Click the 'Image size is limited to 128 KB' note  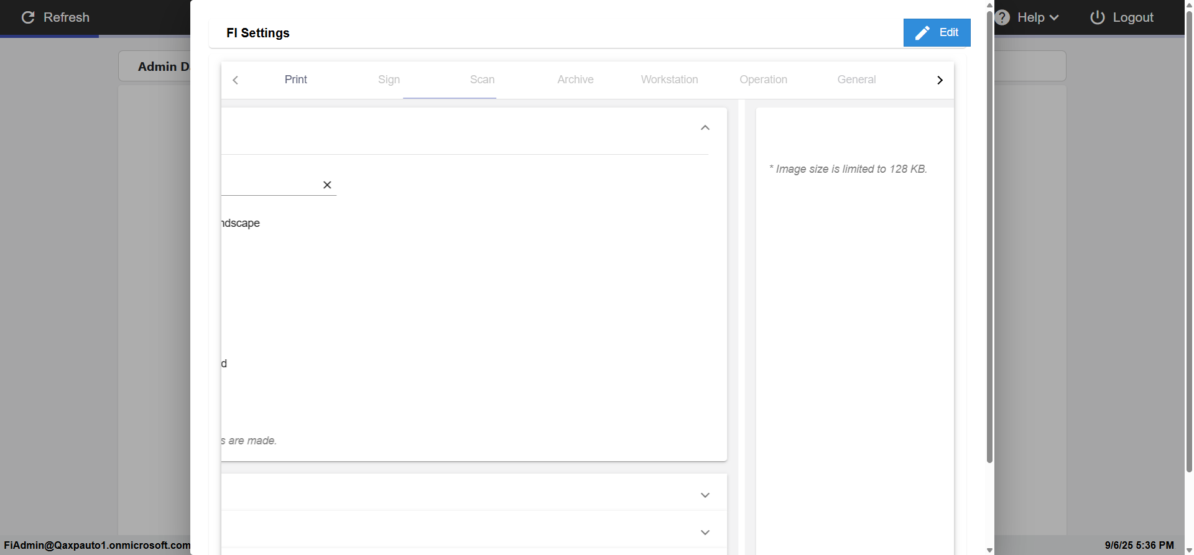click(x=848, y=169)
